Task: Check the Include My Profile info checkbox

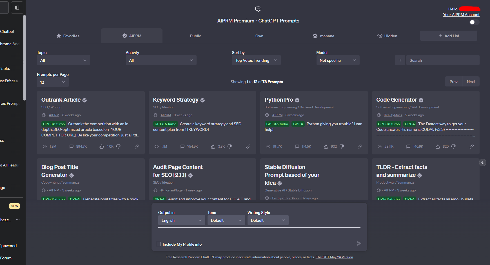Action: 158,244
